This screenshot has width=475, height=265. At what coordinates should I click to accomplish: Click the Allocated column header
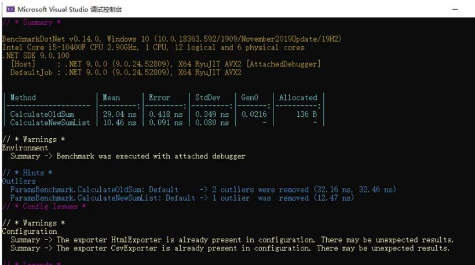tap(298, 97)
